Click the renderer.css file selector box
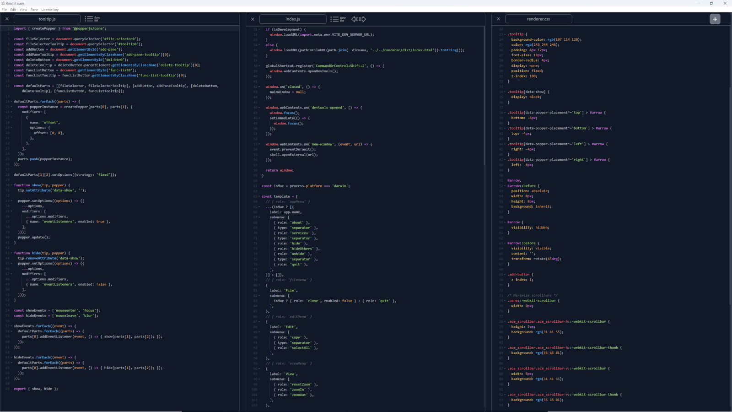Image resolution: width=732 pixels, height=412 pixels. (x=538, y=19)
